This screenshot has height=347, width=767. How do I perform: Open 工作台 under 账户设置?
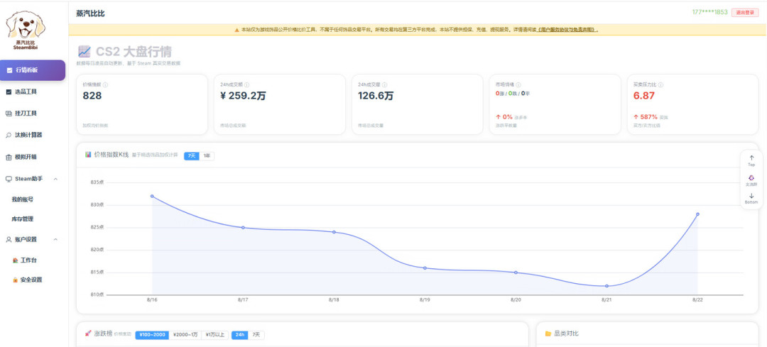coord(28,260)
